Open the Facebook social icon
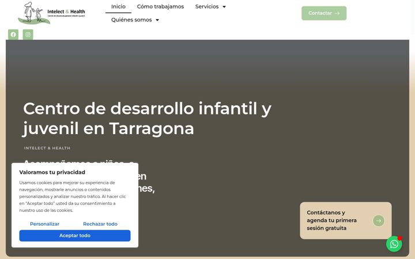 13,35
